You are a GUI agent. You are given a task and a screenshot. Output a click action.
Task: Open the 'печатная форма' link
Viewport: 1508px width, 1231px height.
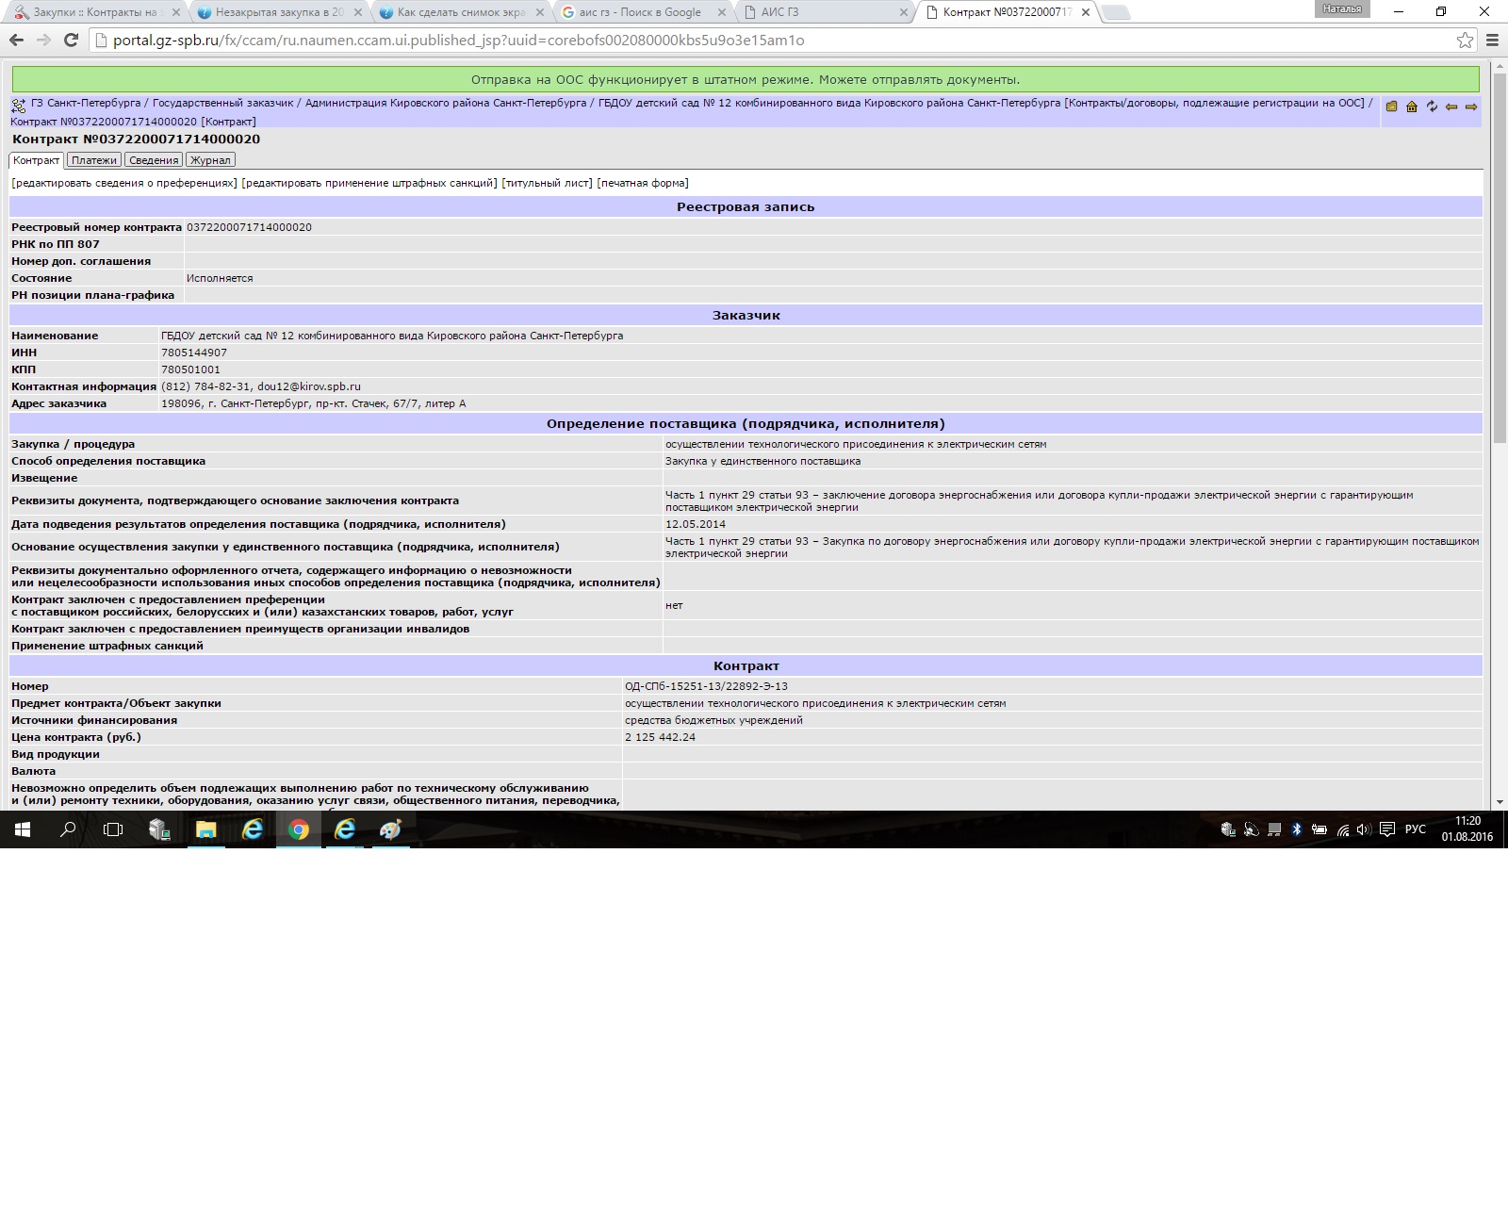pos(643,183)
